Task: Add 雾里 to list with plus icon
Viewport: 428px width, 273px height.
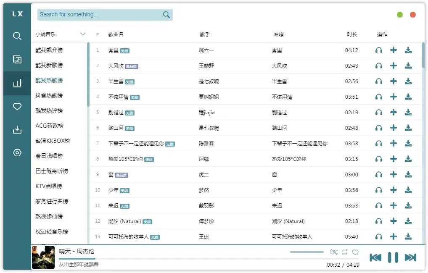Action: coord(394,50)
